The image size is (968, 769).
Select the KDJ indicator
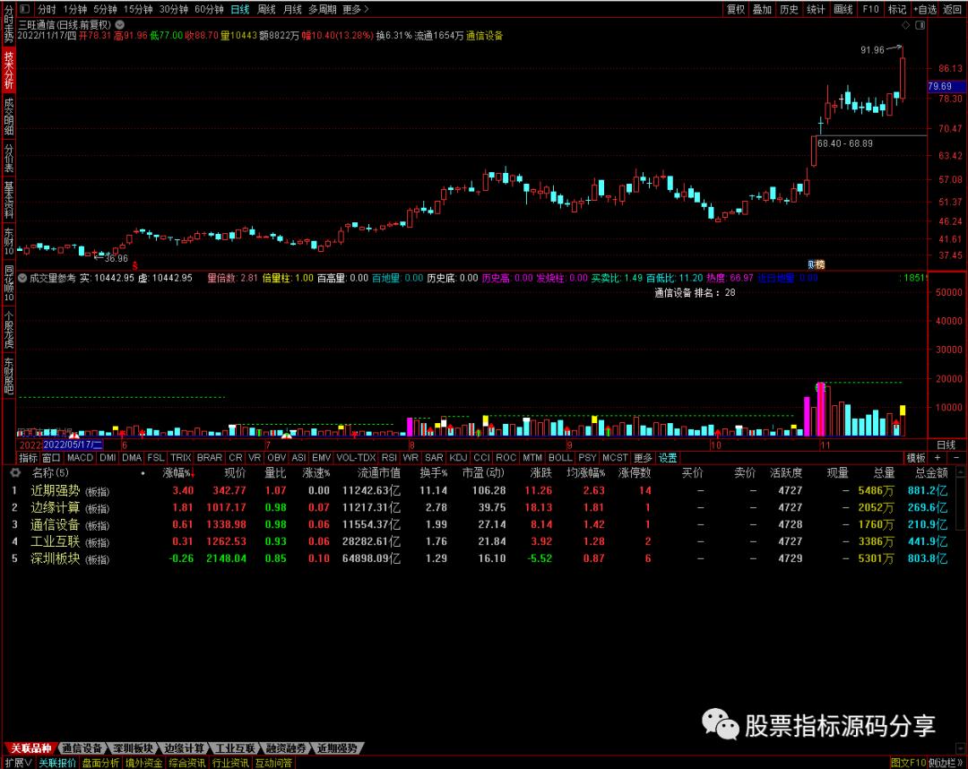(x=458, y=458)
